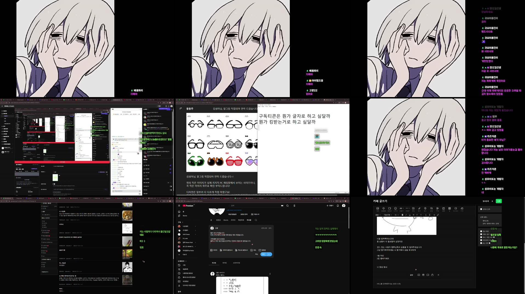
Task: Click YouTube on-screen keyboard icon in search box
Action: [282, 206]
